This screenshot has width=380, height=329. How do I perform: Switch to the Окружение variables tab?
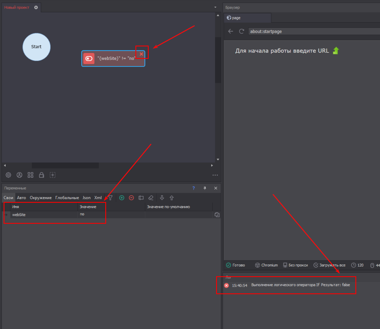coord(41,198)
